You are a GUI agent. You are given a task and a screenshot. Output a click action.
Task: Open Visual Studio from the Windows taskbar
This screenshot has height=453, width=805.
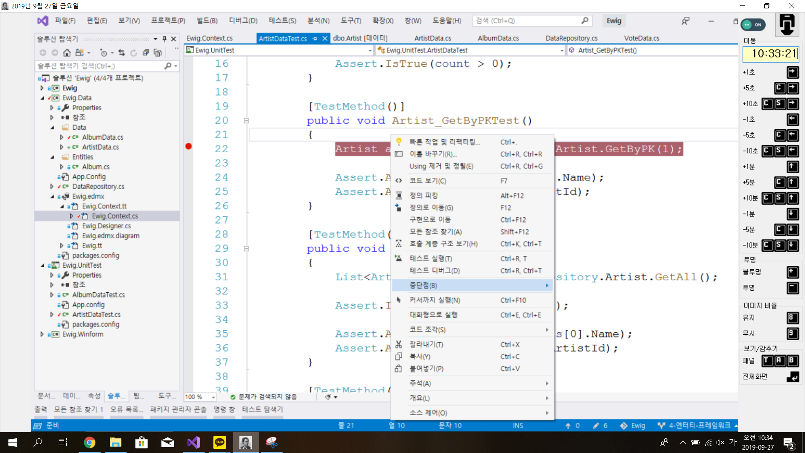click(x=194, y=443)
